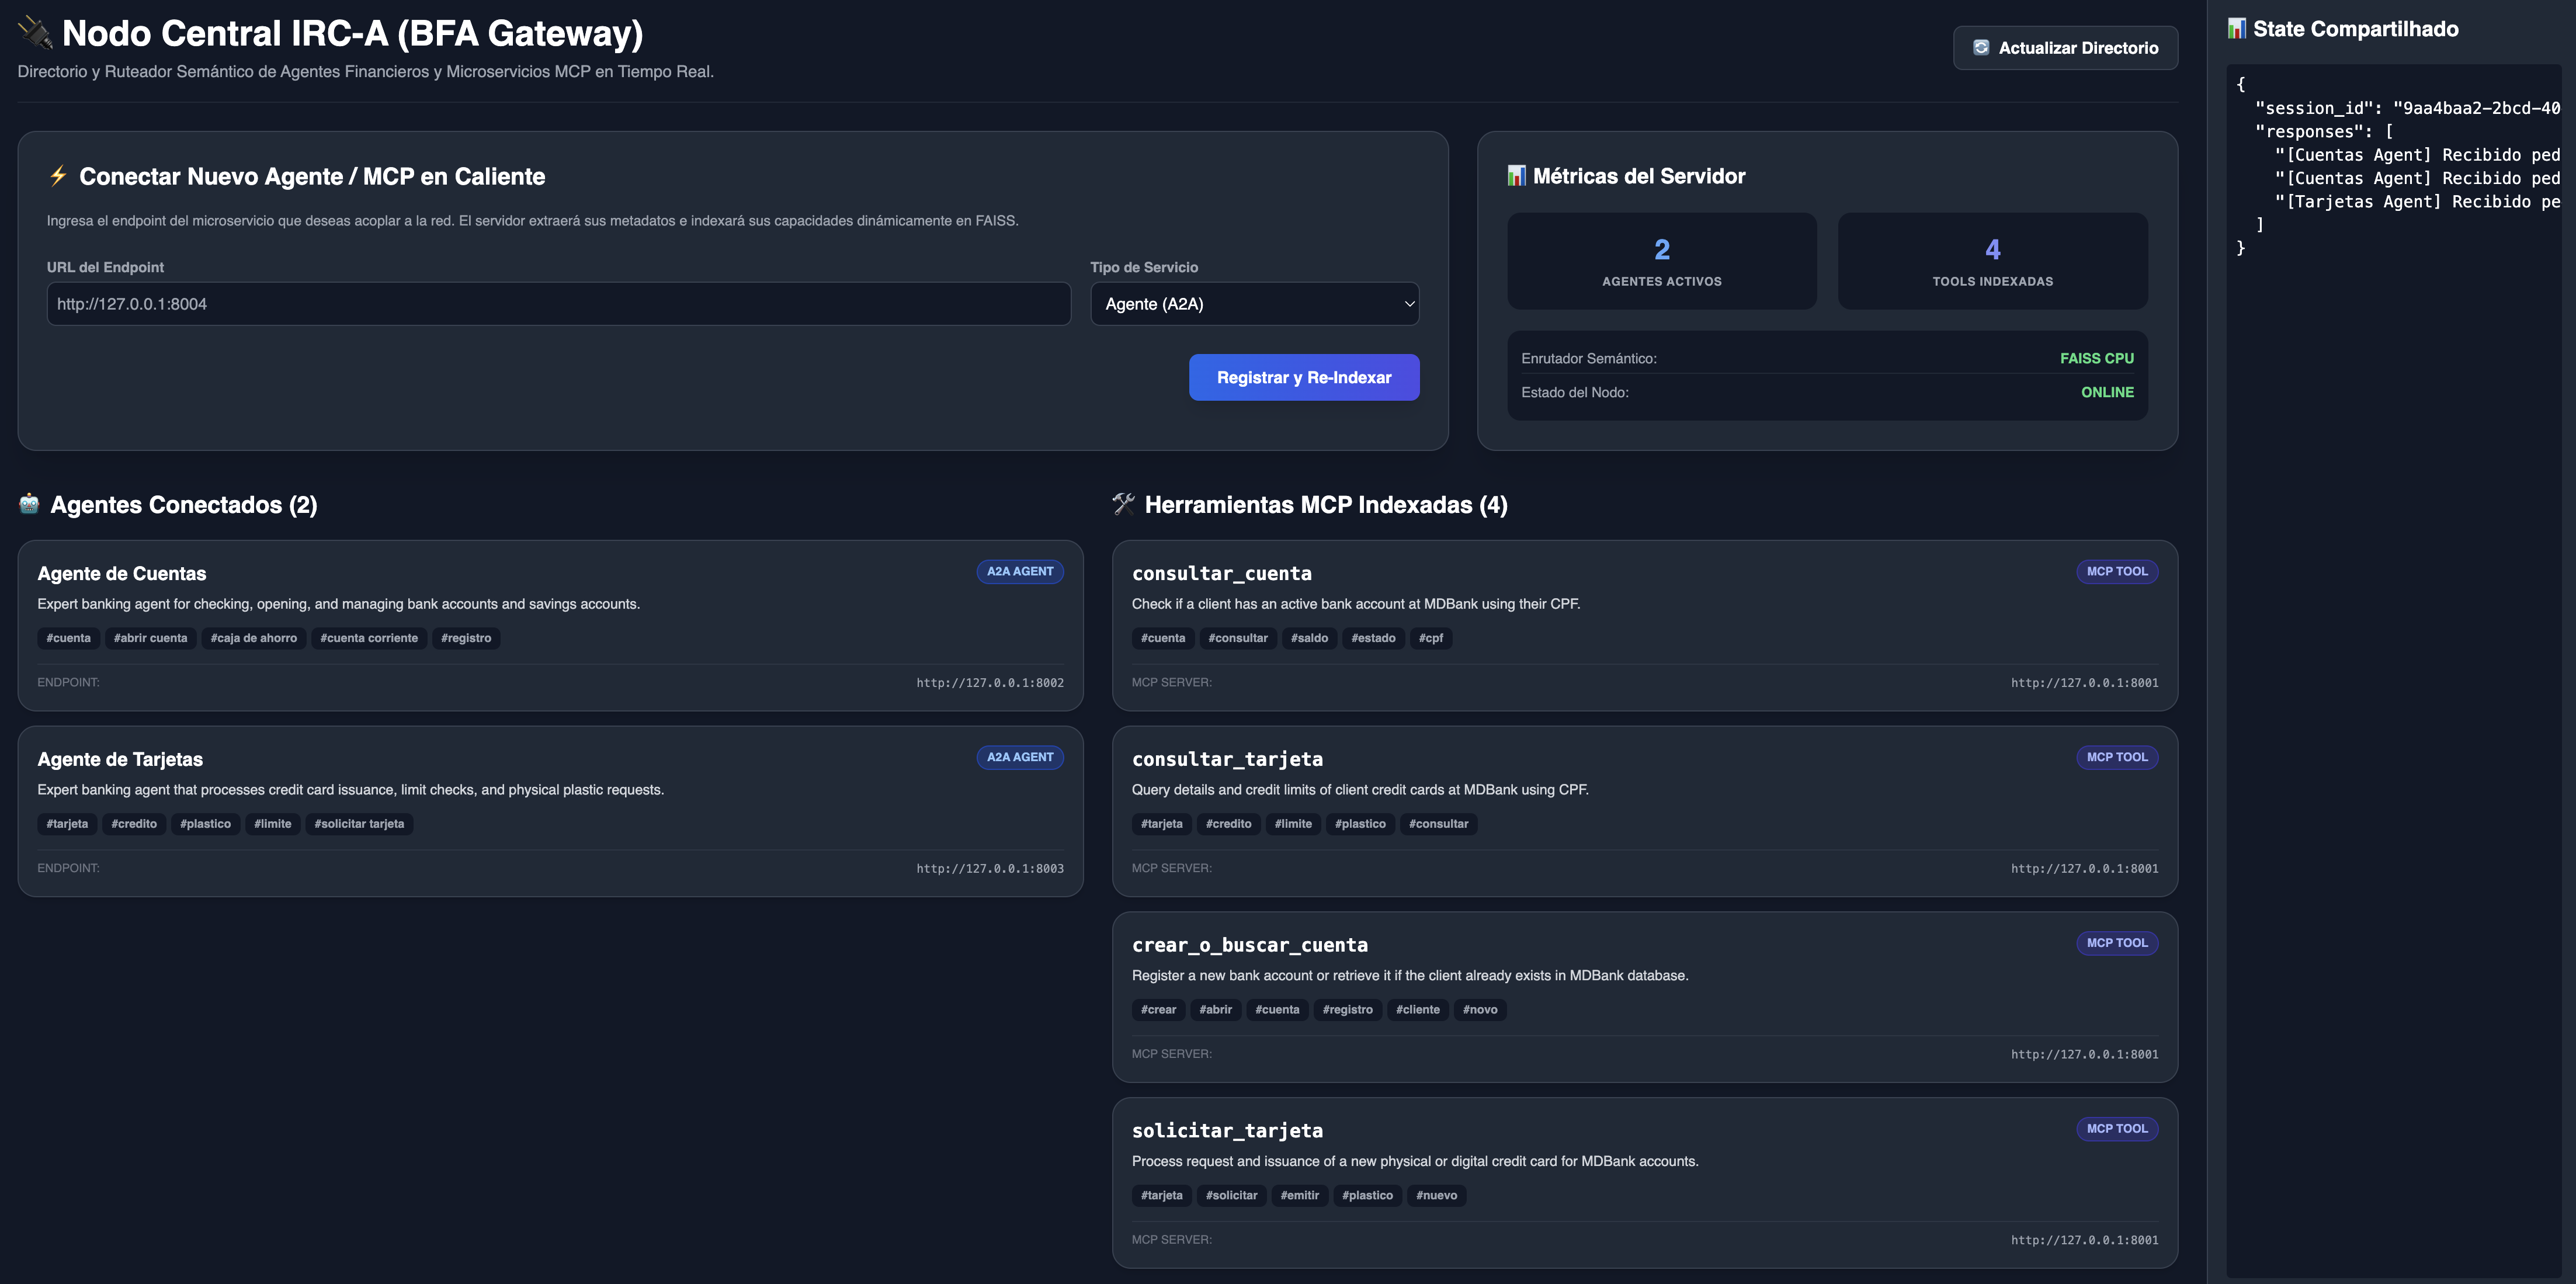Click the Agentes Conectados (2) heading

point(184,505)
